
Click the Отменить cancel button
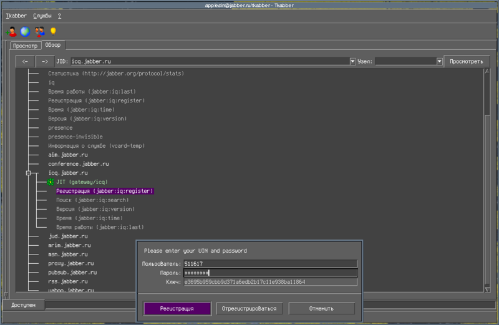point(321,308)
